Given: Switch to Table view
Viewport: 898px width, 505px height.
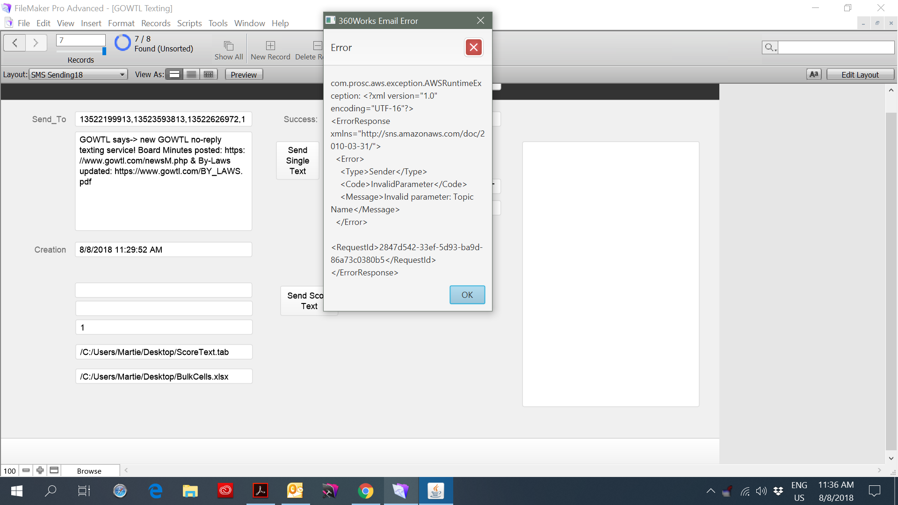Looking at the screenshot, I should [209, 74].
